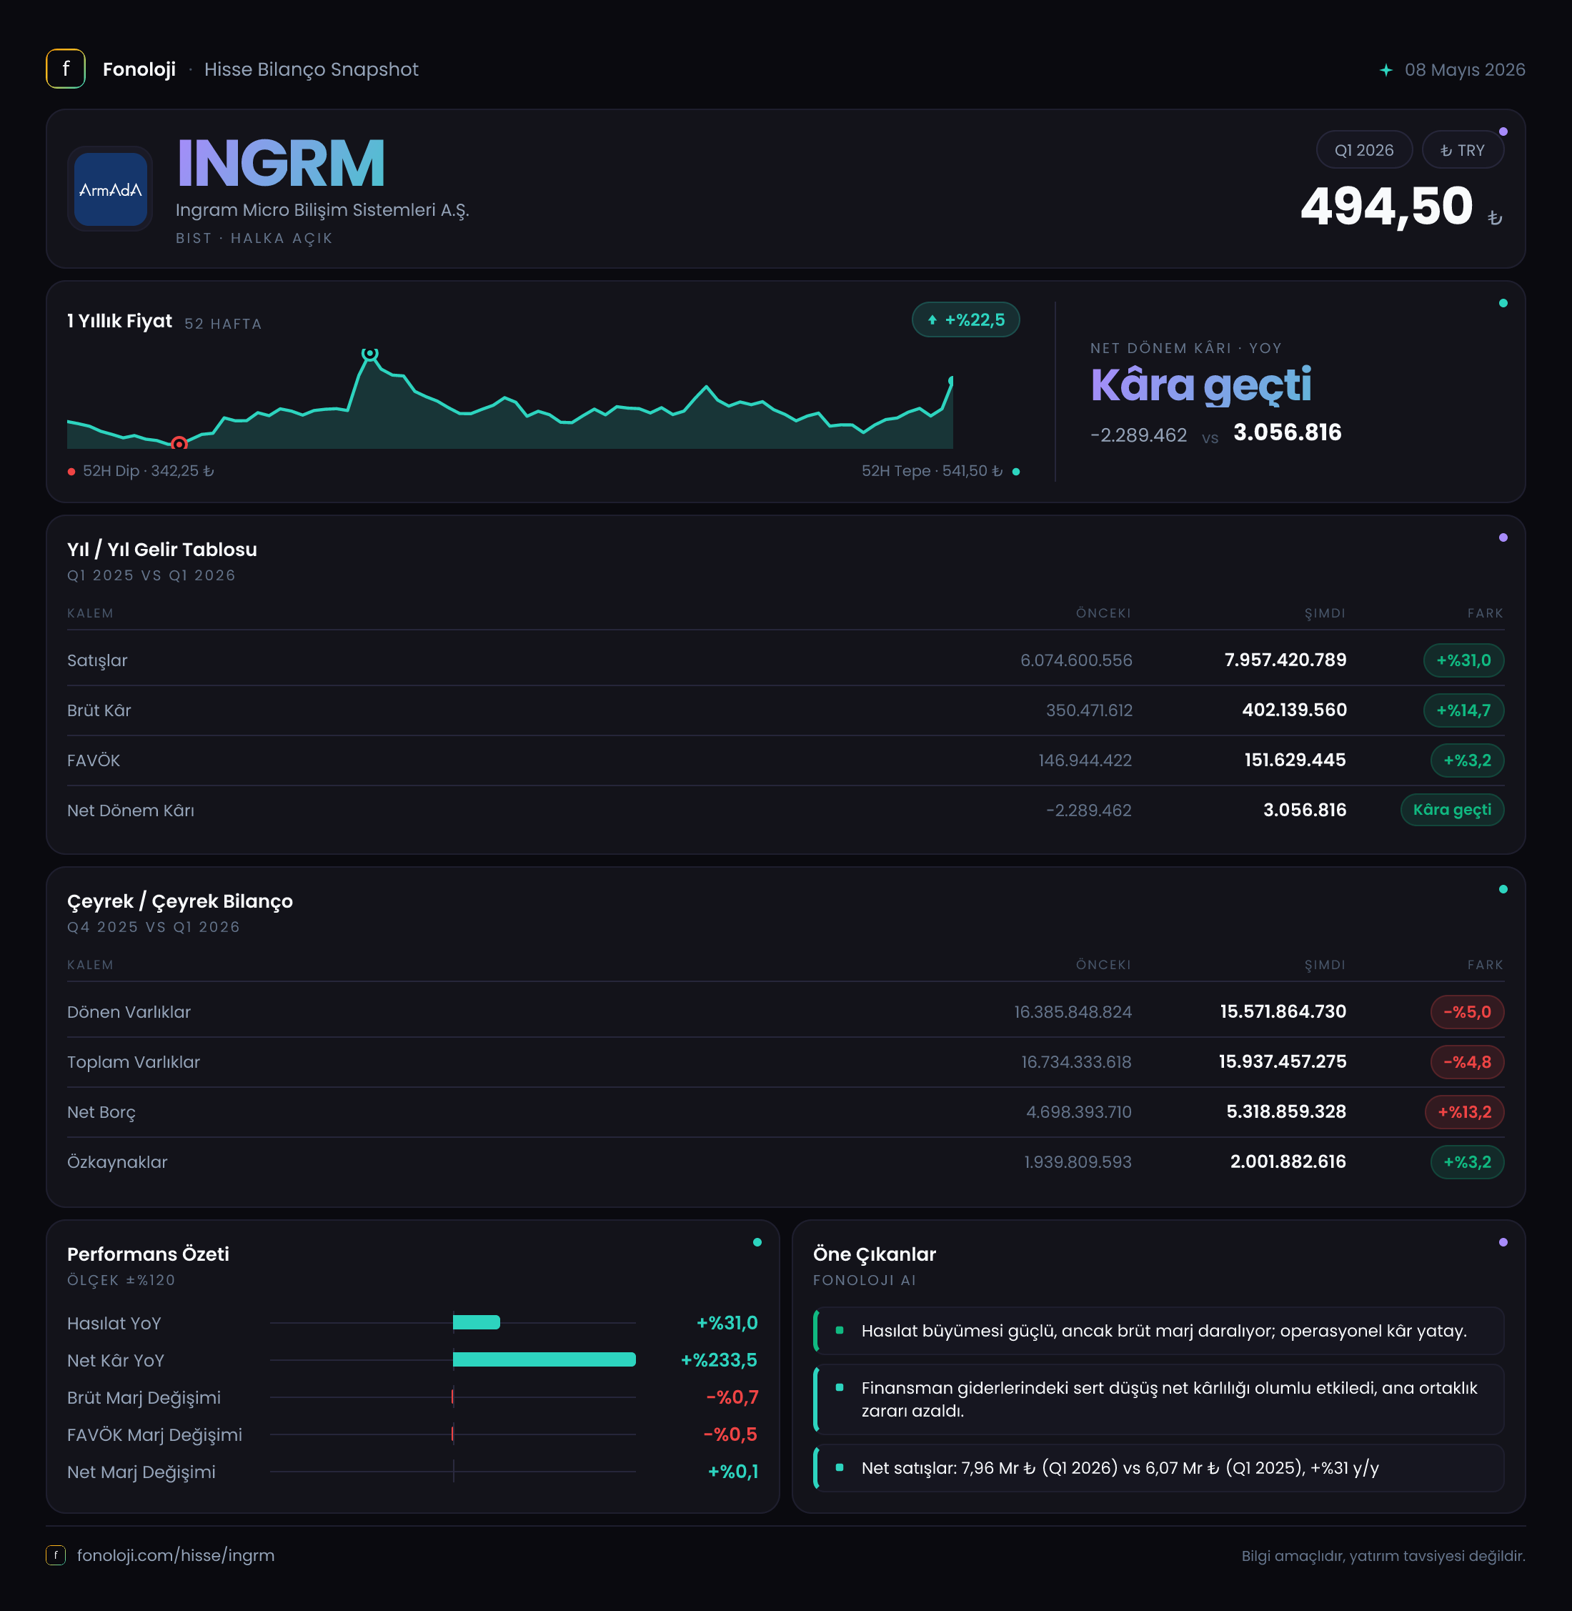Screen dimensions: 1572x1611
Task: Open the fonoloji.com/hisse/ingrm link
Action: (175, 1556)
